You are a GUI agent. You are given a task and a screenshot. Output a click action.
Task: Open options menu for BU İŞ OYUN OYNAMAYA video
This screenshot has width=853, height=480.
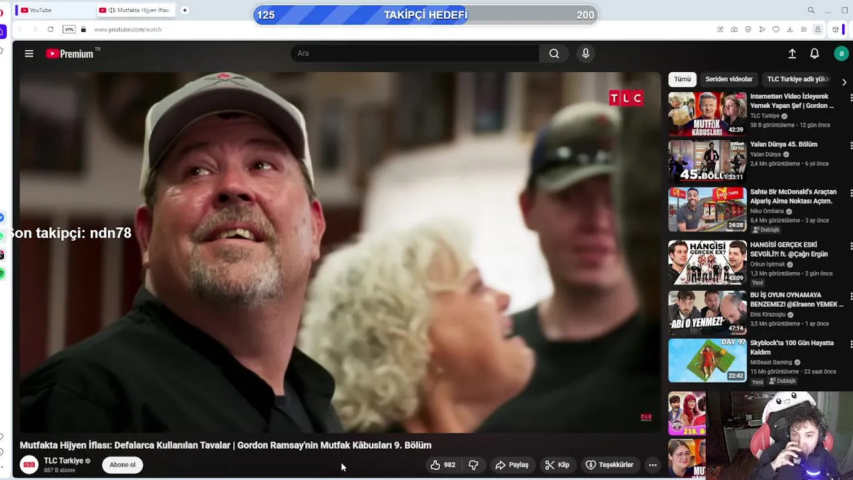click(850, 295)
